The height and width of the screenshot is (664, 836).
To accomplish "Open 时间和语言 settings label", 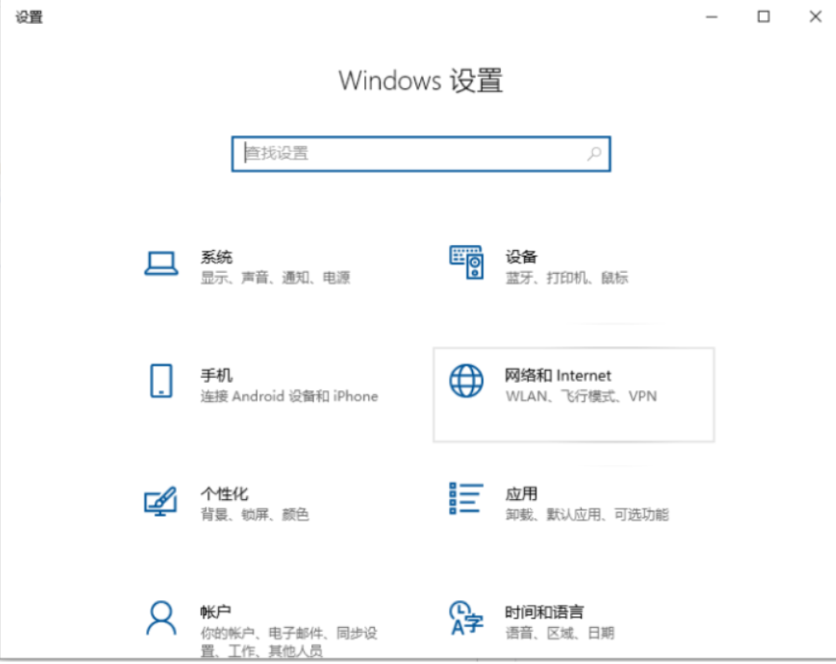I will click(544, 611).
